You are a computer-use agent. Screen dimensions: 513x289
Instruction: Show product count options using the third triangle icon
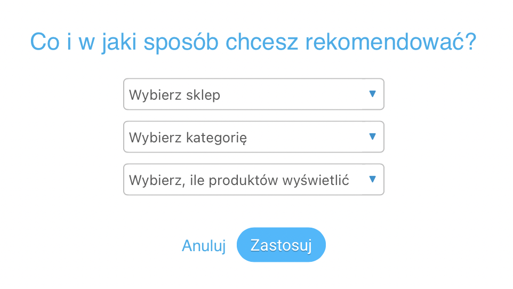(x=372, y=179)
